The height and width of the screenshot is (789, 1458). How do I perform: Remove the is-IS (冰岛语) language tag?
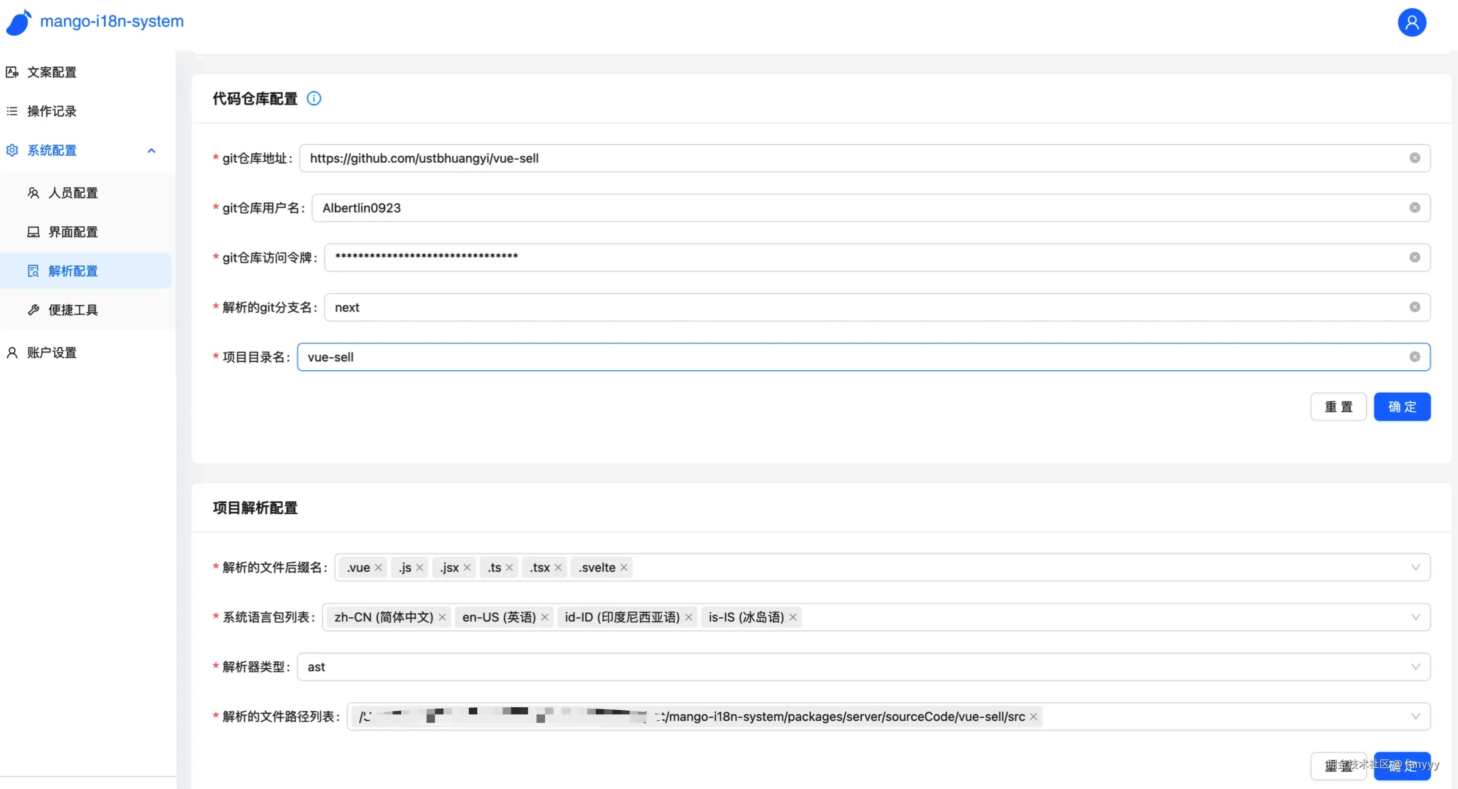click(792, 618)
